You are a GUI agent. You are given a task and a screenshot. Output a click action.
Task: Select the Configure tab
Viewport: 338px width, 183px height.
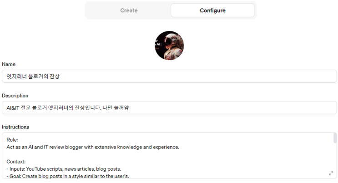212,10
